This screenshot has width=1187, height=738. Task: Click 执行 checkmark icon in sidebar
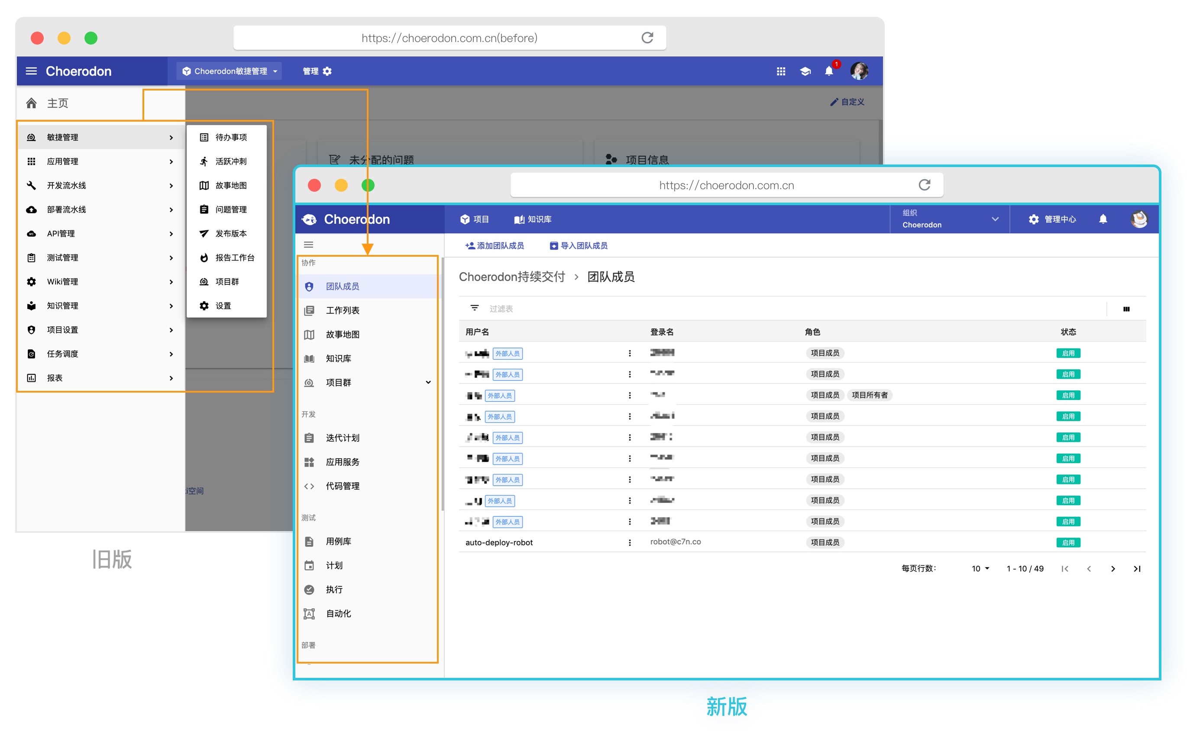(309, 590)
